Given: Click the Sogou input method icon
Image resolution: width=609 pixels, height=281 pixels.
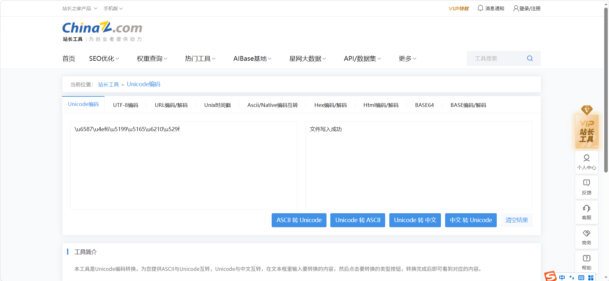Looking at the screenshot, I should point(550,276).
